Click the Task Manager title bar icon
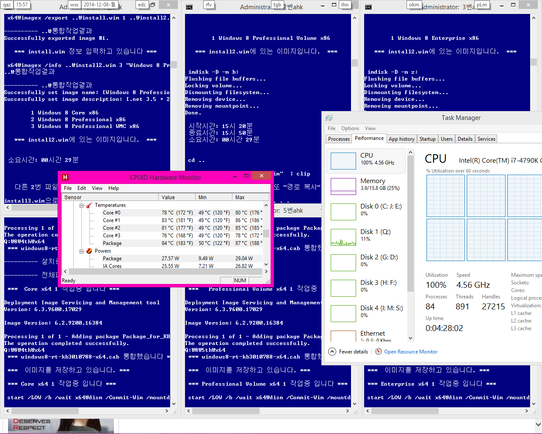The width and height of the screenshot is (542, 434). [329, 118]
